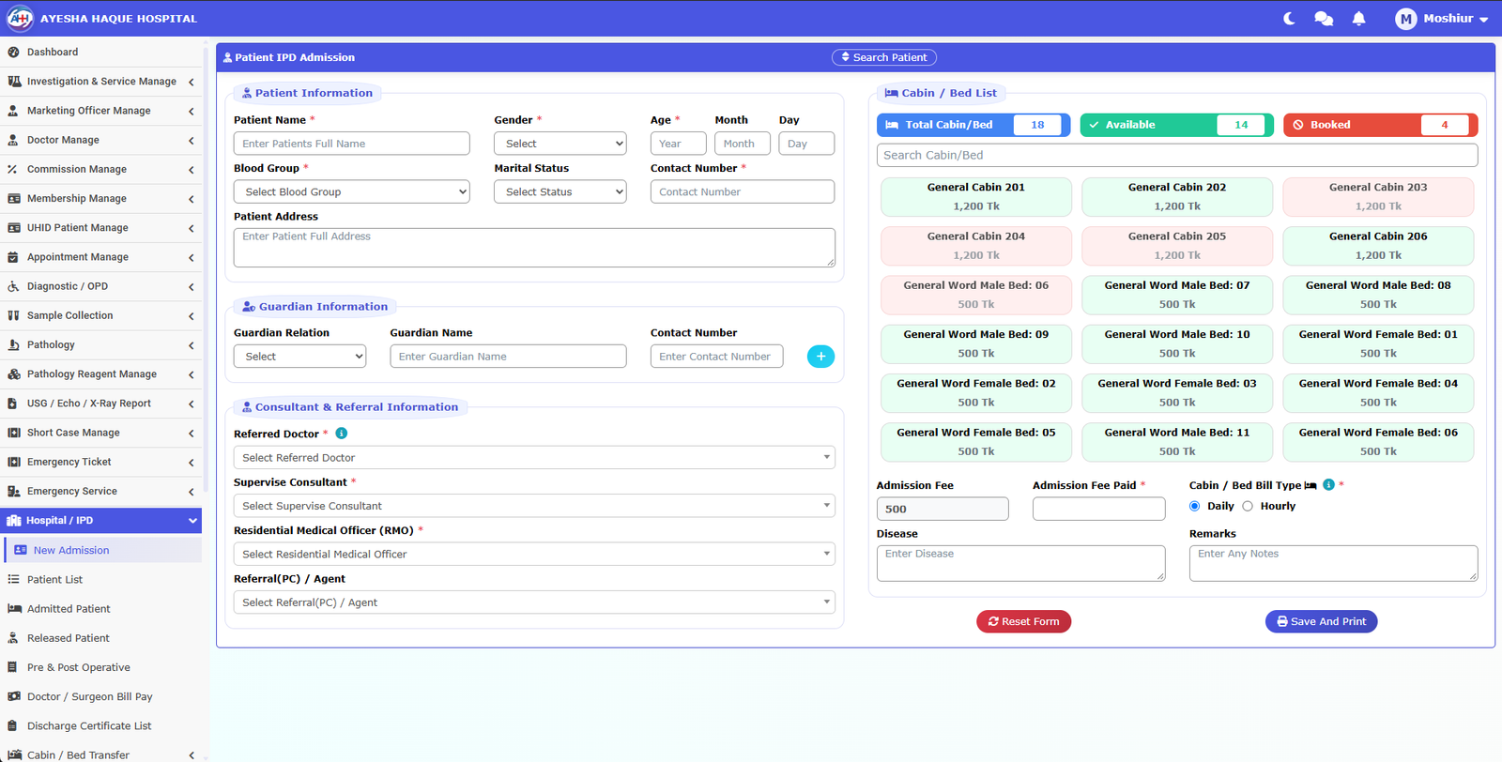Click info icon beside Referred Doctor
Viewport: 1502px width, 762px height.
[x=342, y=434]
